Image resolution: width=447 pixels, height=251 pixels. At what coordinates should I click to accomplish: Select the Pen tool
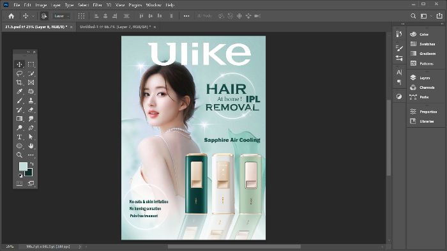point(31,128)
